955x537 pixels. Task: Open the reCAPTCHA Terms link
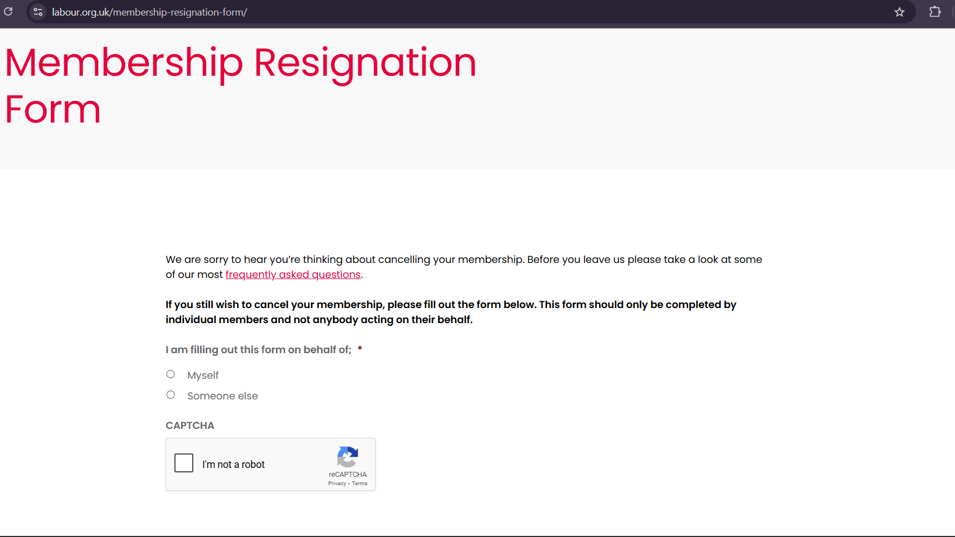point(359,484)
